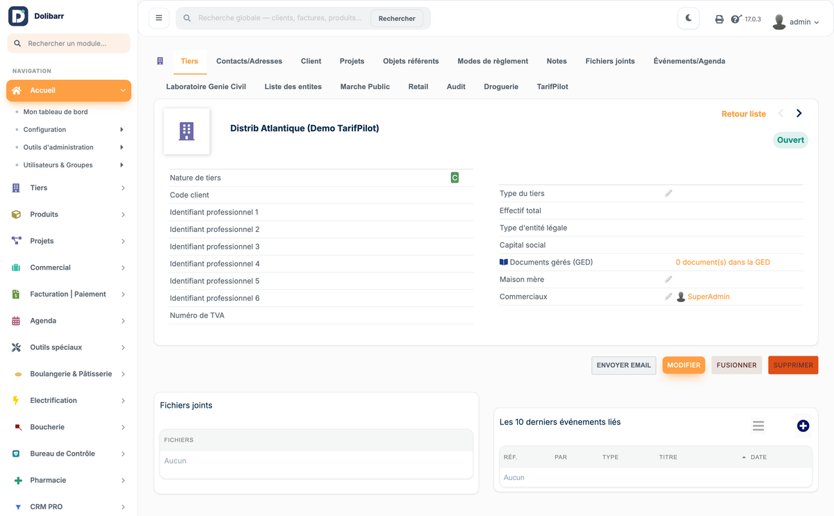
Task: Click the Outils spéciaux tools icon
Action: (17, 347)
